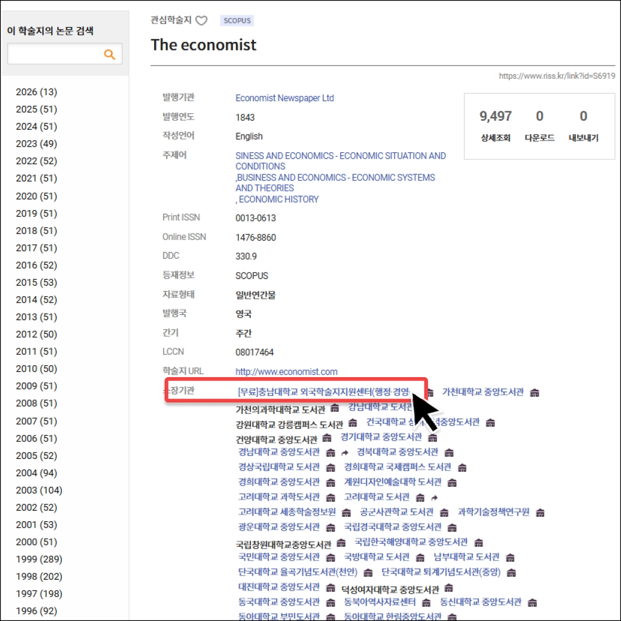Open the http://www.economist.com URL link
The height and width of the screenshot is (621, 621).
(x=286, y=372)
